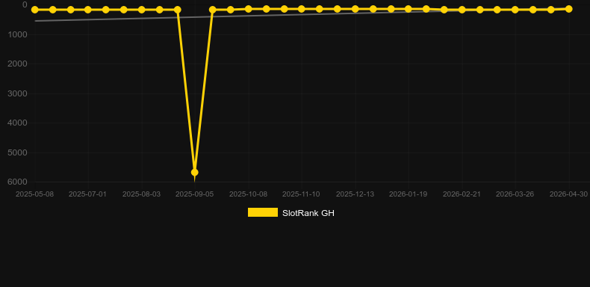Image resolution: width=590 pixels, height=287 pixels.
Task: Click the 1000 rank axis label
Action: pyautogui.click(x=17, y=34)
